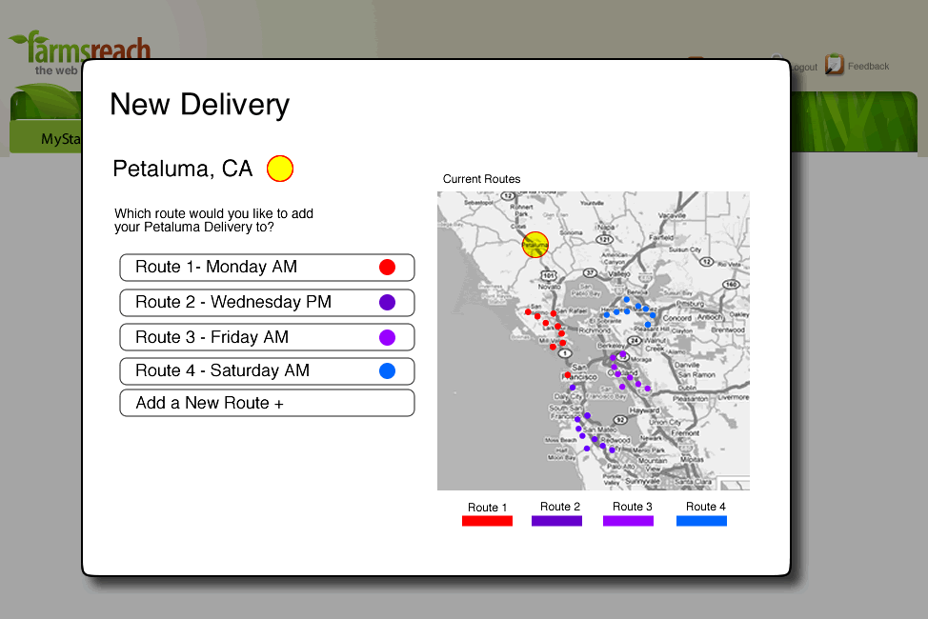The height and width of the screenshot is (619, 928).
Task: Click the yellow circle beside Petaluma, CA
Action: 279,169
